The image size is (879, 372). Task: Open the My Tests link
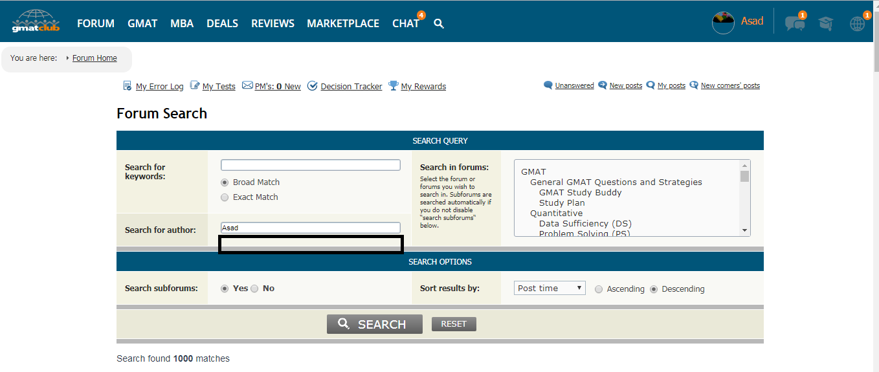[x=219, y=87]
